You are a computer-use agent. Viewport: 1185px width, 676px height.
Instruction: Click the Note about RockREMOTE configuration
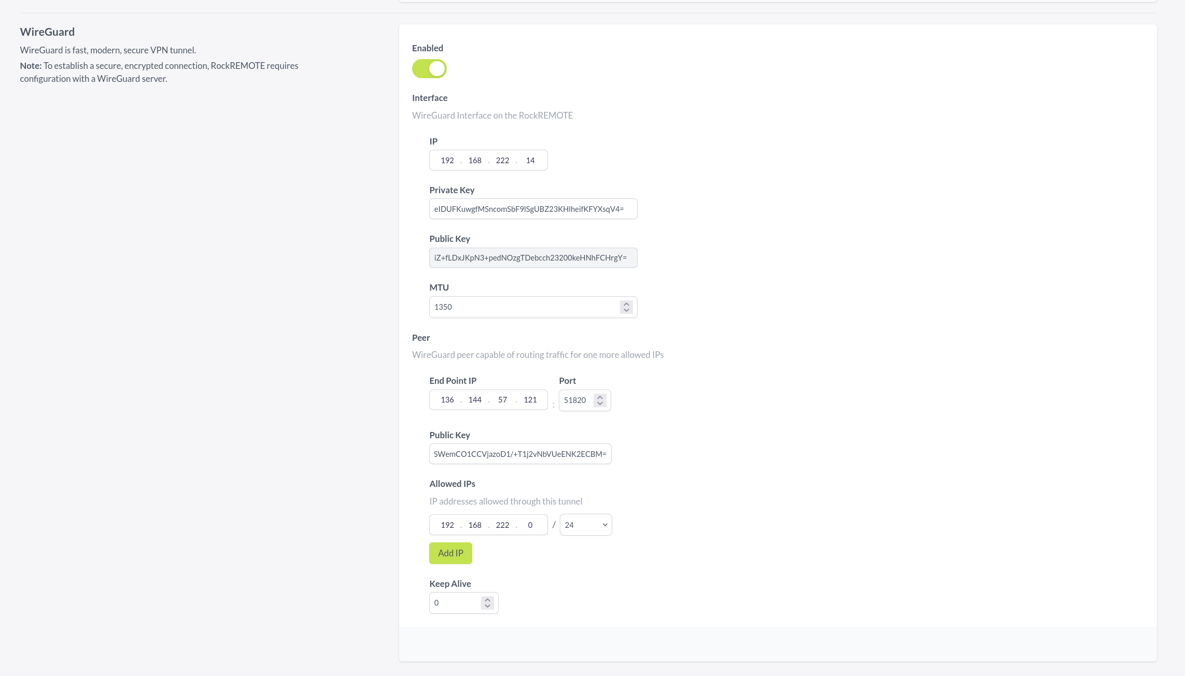pos(159,72)
